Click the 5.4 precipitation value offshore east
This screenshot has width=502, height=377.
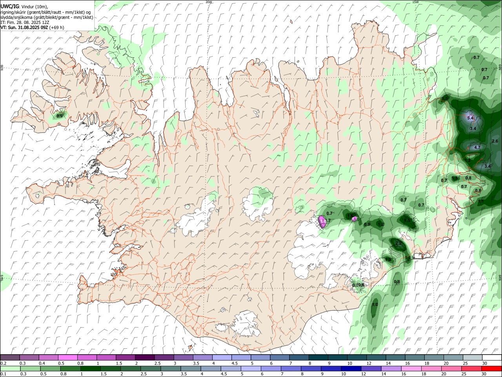pos(471,118)
